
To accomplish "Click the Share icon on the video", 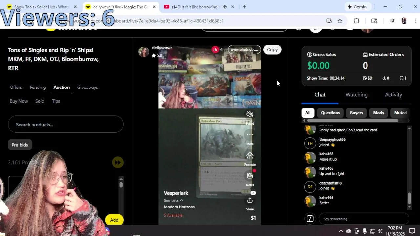I will [250, 200].
